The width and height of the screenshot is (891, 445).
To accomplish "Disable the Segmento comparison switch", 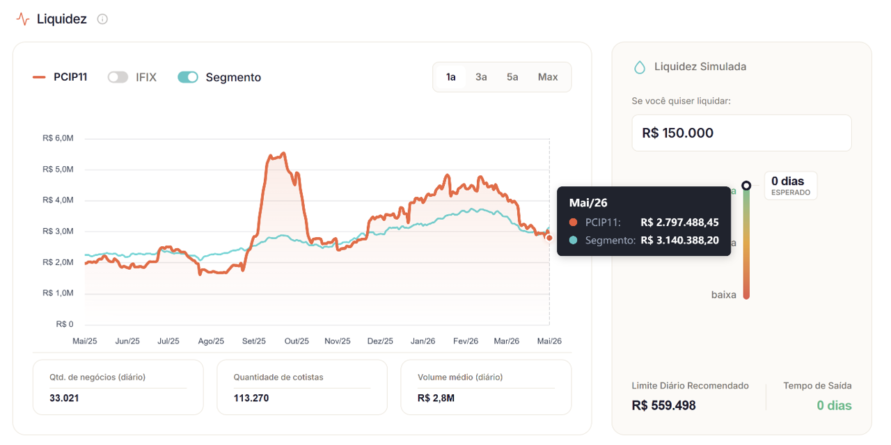I will click(188, 77).
